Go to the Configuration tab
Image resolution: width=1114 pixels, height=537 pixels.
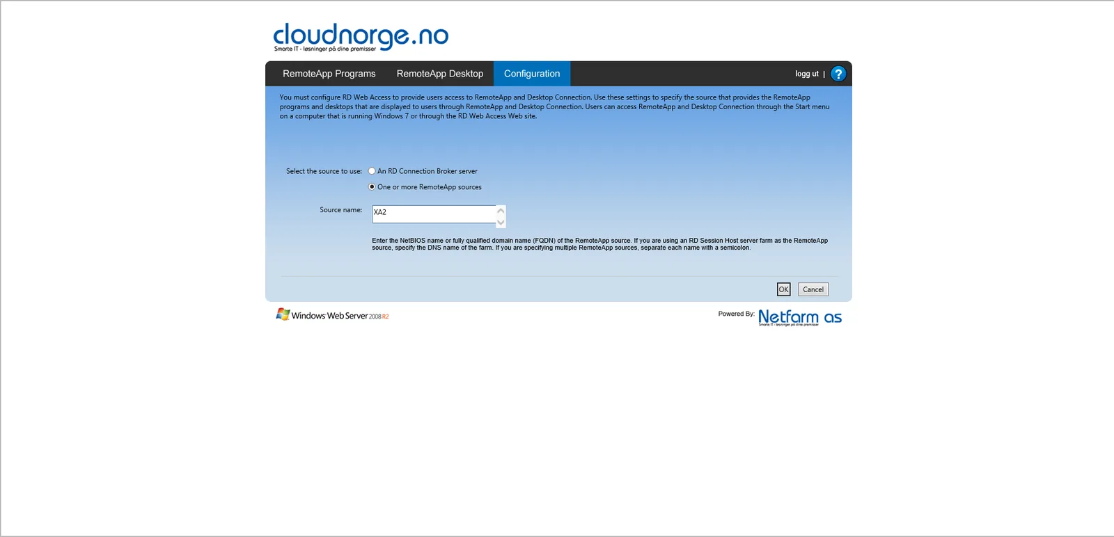[x=532, y=74]
